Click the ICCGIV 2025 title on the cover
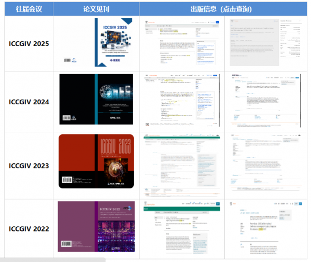 pos(115,27)
